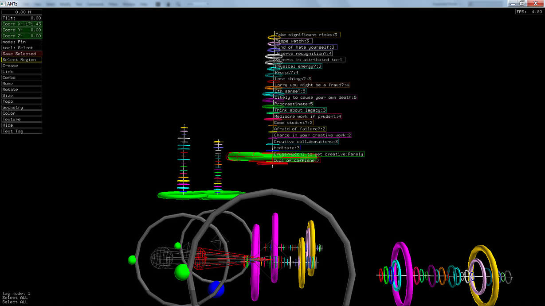Open the Topo option

(21, 101)
